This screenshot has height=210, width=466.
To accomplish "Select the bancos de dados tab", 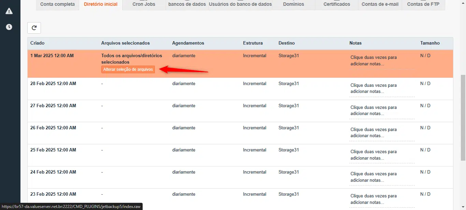I will [x=187, y=4].
